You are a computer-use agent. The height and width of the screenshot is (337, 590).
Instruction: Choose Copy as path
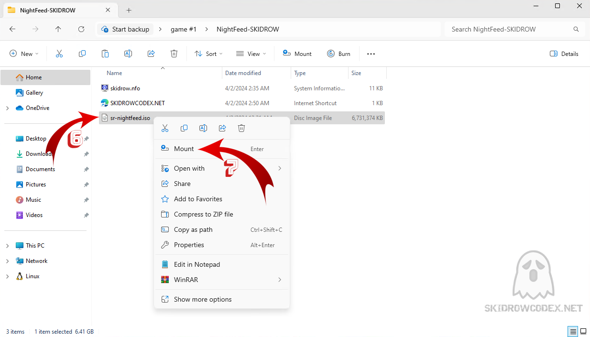click(222, 229)
